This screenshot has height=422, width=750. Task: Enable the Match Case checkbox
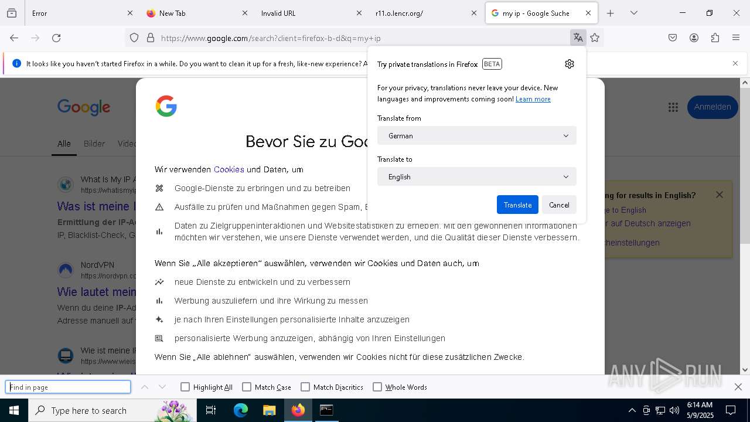[x=247, y=387]
